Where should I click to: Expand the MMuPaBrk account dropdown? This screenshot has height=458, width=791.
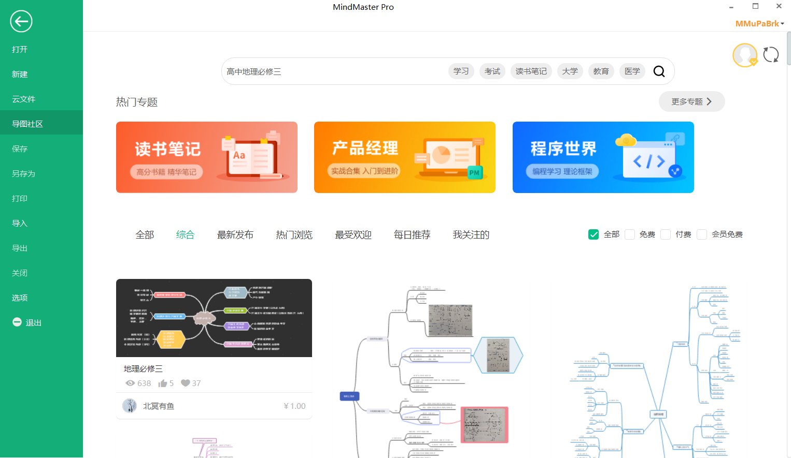760,23
